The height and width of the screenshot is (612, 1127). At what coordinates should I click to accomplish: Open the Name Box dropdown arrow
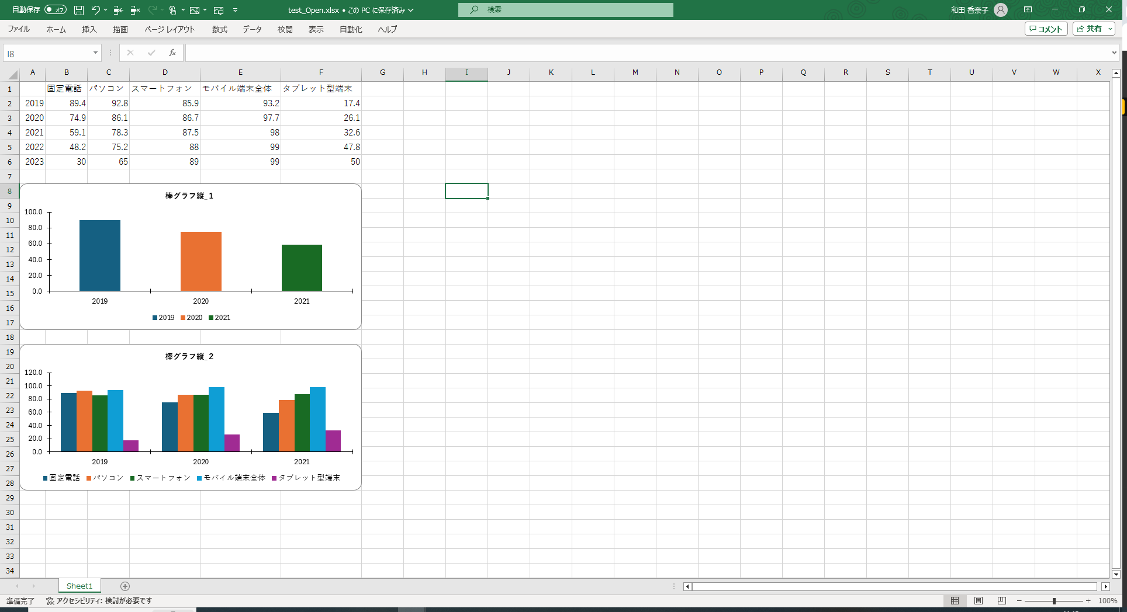(x=95, y=53)
